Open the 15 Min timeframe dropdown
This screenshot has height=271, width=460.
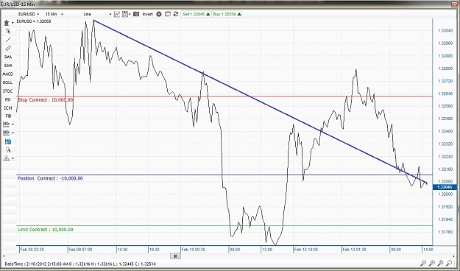point(54,14)
